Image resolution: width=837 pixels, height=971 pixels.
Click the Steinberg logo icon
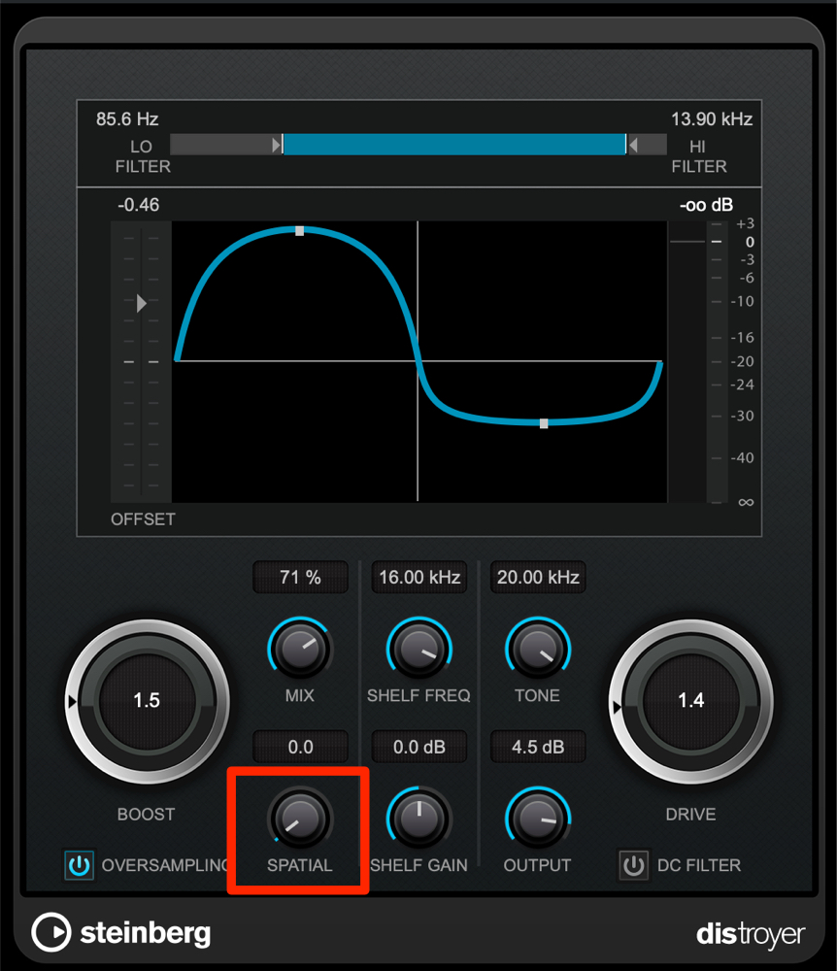pyautogui.click(x=51, y=932)
